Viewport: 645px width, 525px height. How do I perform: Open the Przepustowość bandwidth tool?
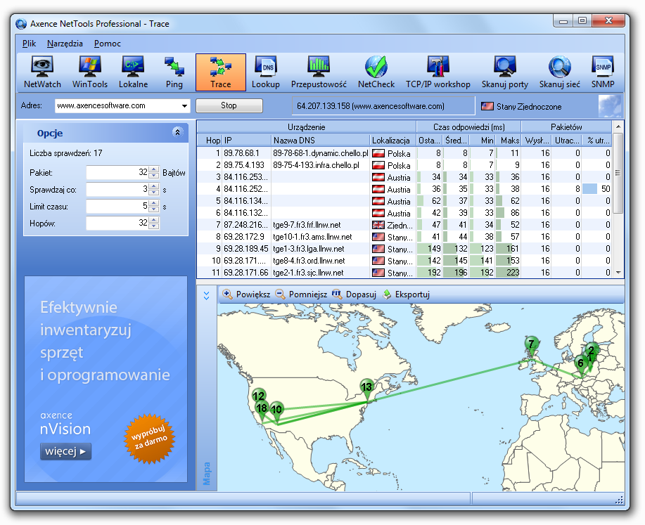click(x=319, y=72)
